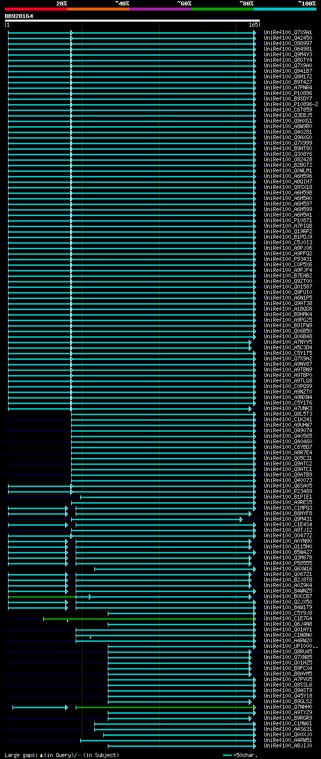Image resolution: width=321 pixels, height=759 pixels.
Task: Click label UniRef100_Q19RP2
Action: (x=288, y=232)
